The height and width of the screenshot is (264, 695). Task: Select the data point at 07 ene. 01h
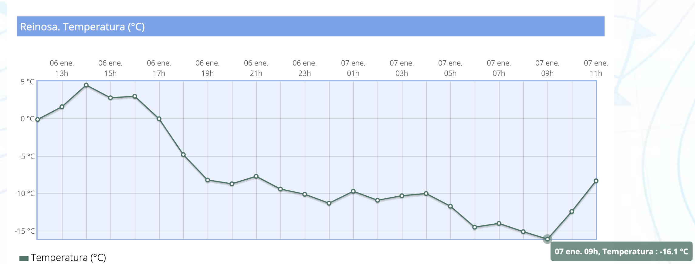click(x=353, y=191)
